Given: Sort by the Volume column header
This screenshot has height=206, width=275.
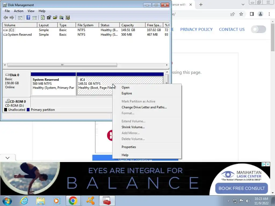Looking at the screenshot, I should click(20, 25).
